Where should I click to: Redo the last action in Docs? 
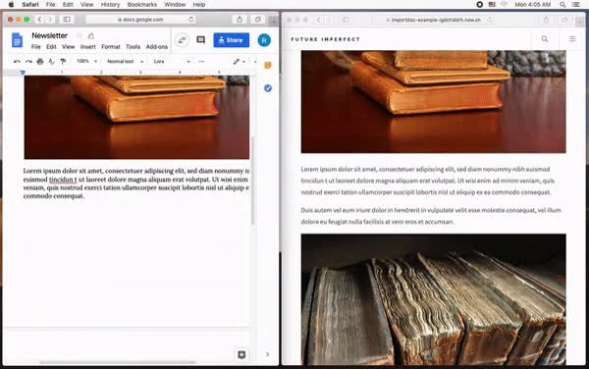[x=28, y=61]
